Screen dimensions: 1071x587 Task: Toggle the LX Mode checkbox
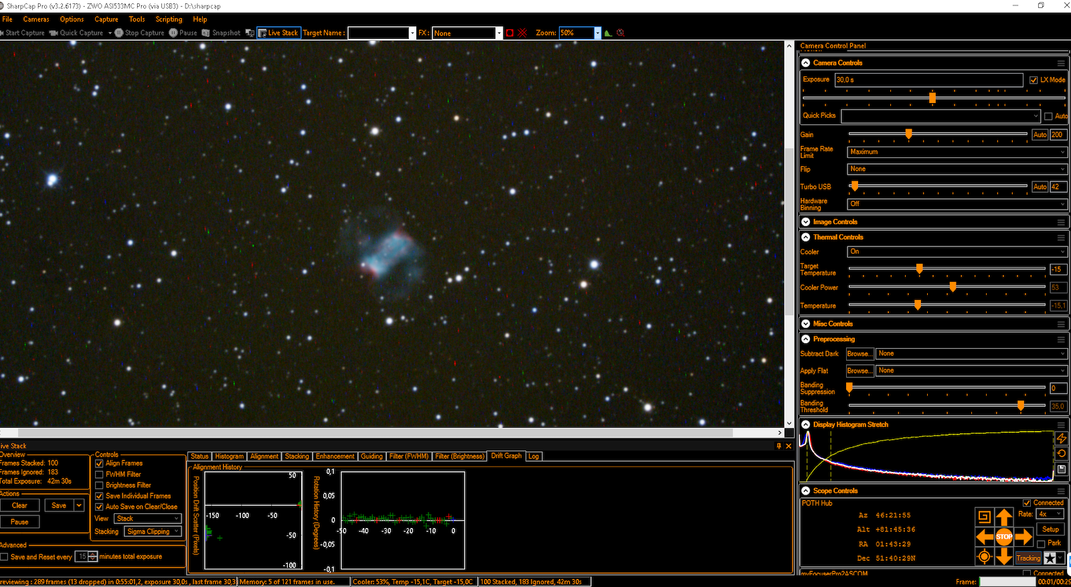coord(1034,80)
